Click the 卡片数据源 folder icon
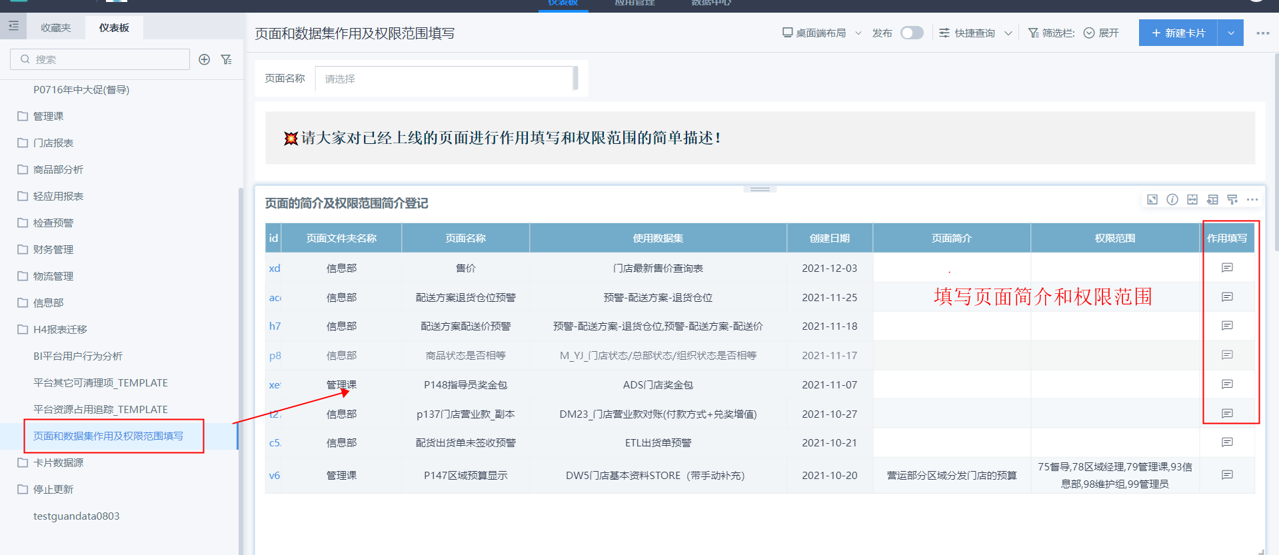 tap(23, 462)
